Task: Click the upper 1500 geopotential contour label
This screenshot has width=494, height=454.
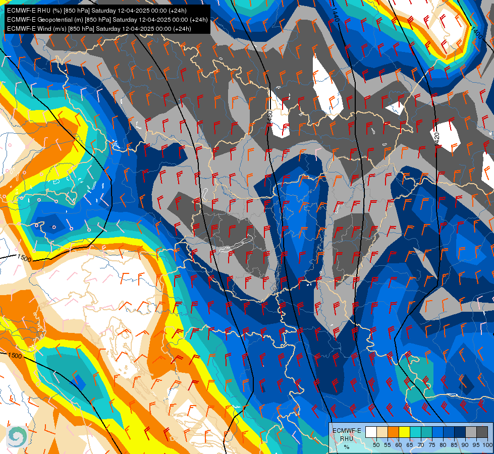Action: pos(24,258)
